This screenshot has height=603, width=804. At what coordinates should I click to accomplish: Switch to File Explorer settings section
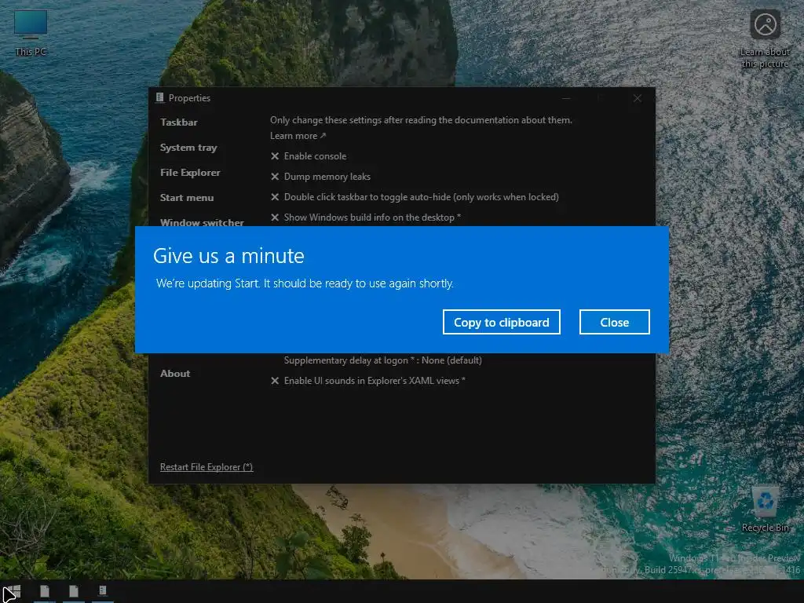click(190, 172)
